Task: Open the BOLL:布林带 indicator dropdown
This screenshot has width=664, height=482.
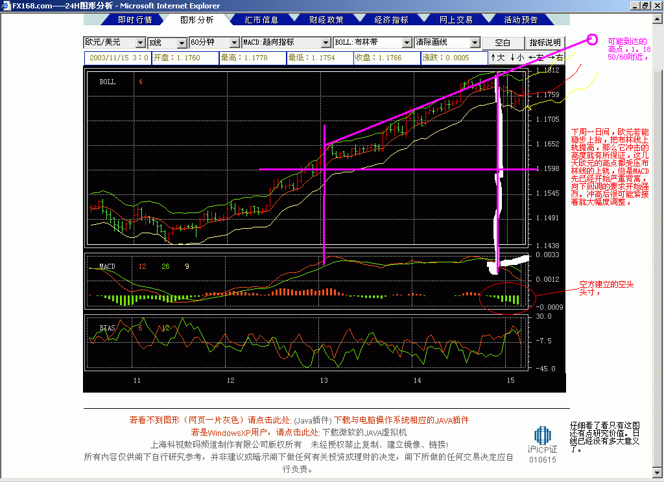Action: (407, 42)
